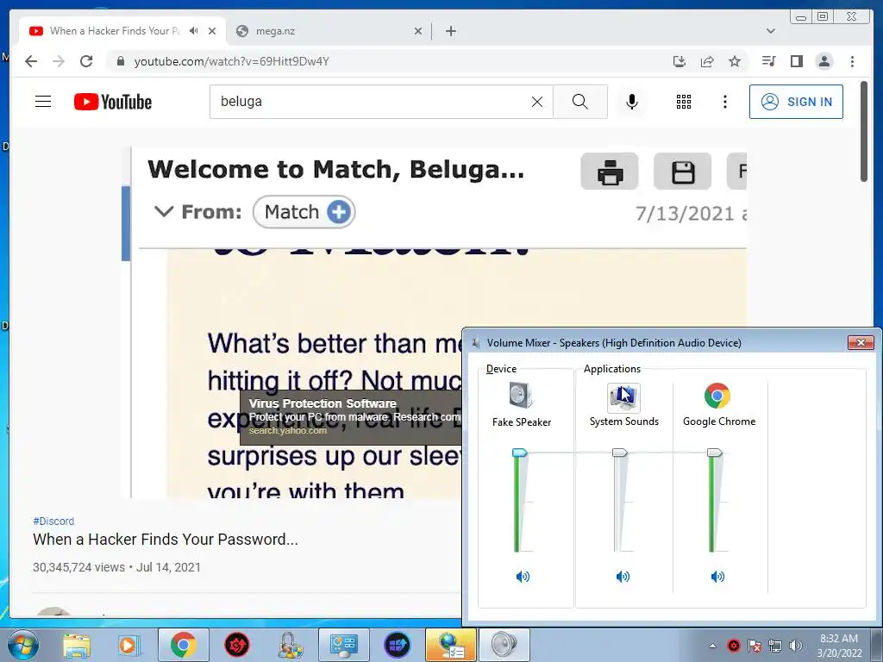Open a new Chrome tab
The width and height of the screenshot is (883, 662).
click(450, 31)
